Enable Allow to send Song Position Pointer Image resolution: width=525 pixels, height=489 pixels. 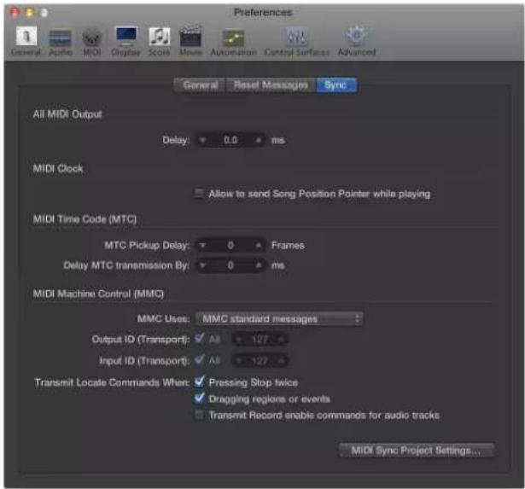199,194
